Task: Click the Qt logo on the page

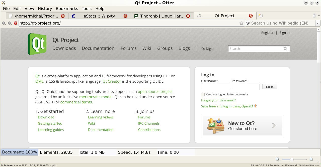Action: (37, 44)
